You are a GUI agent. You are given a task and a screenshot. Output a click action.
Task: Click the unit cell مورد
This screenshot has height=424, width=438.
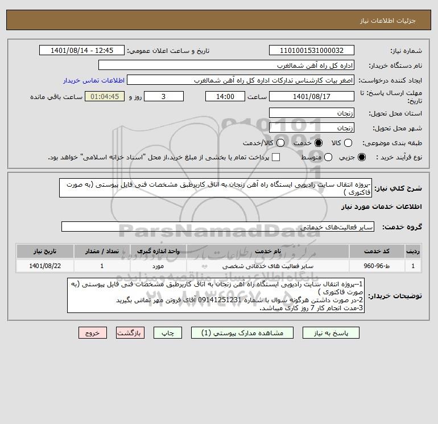click(158, 266)
